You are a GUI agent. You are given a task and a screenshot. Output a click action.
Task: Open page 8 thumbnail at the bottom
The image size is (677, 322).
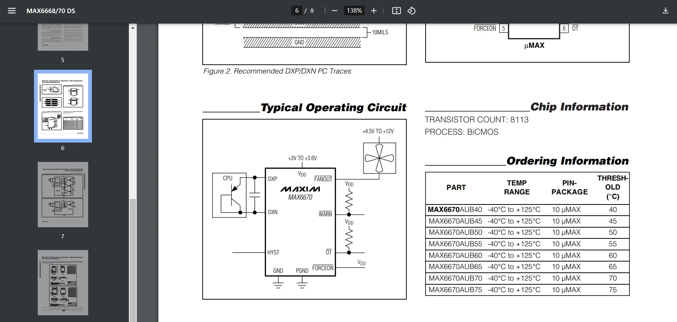coord(63,282)
